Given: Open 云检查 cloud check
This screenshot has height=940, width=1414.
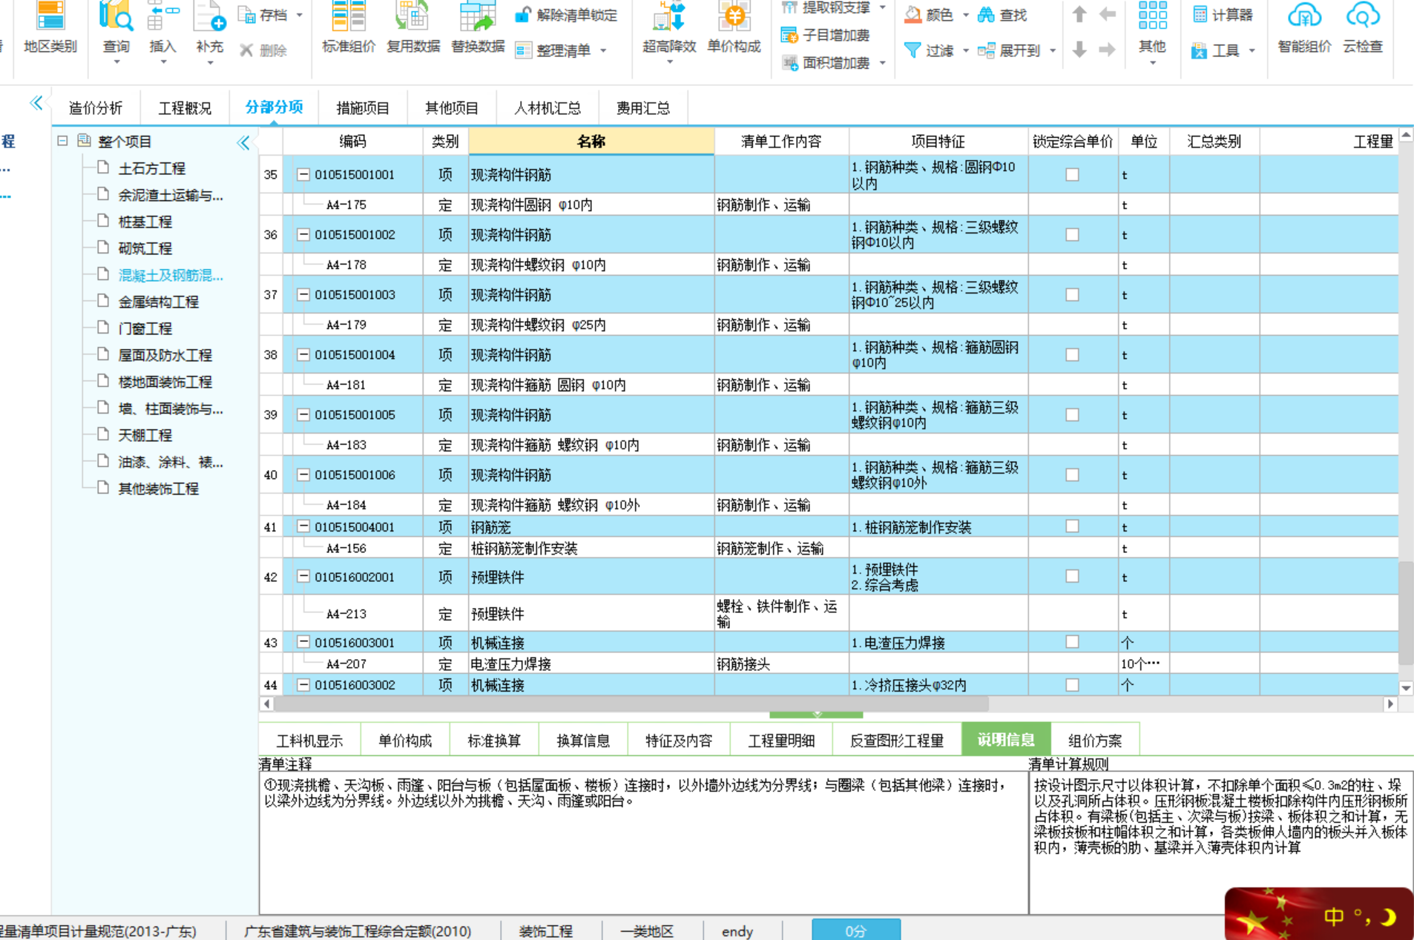Looking at the screenshot, I should [x=1363, y=28].
